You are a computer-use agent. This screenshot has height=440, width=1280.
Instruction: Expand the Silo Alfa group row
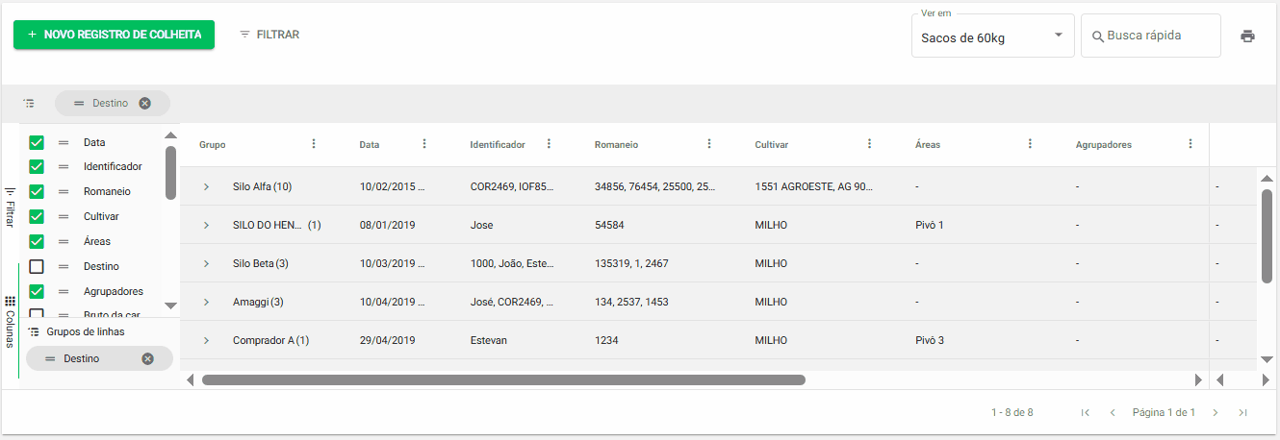(x=206, y=186)
